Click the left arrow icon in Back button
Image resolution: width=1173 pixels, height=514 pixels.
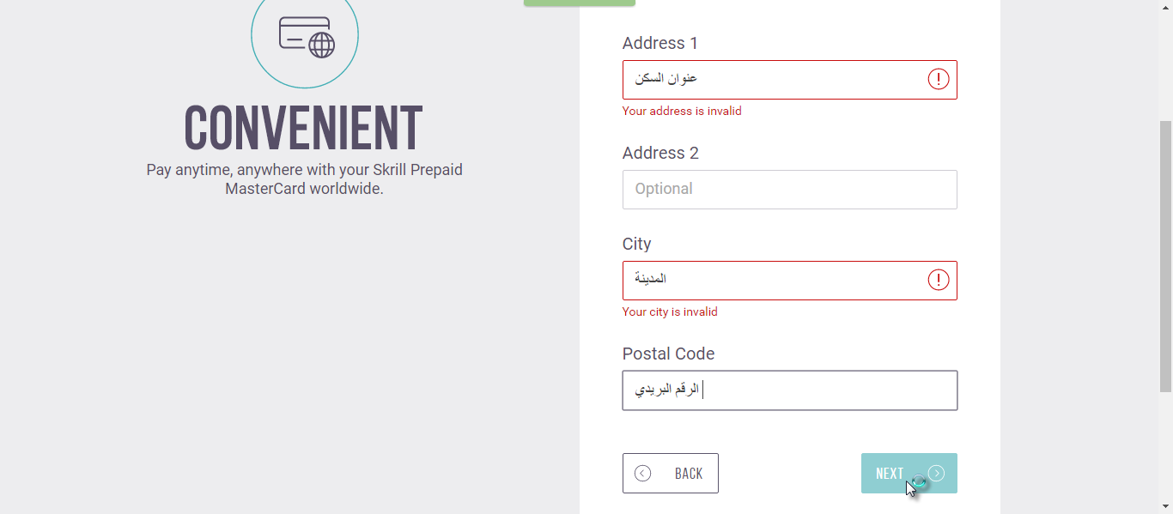pyautogui.click(x=642, y=474)
